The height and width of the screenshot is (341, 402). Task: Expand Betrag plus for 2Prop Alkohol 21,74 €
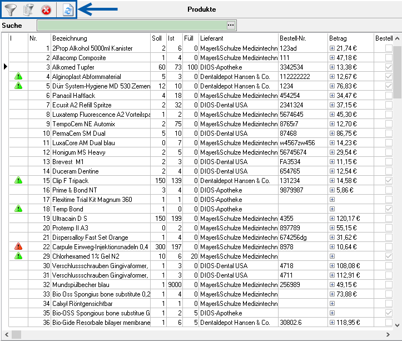pyautogui.click(x=332, y=48)
